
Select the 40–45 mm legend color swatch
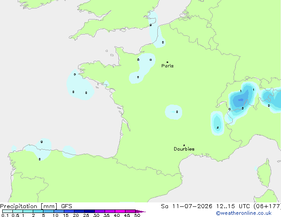point(120,211)
